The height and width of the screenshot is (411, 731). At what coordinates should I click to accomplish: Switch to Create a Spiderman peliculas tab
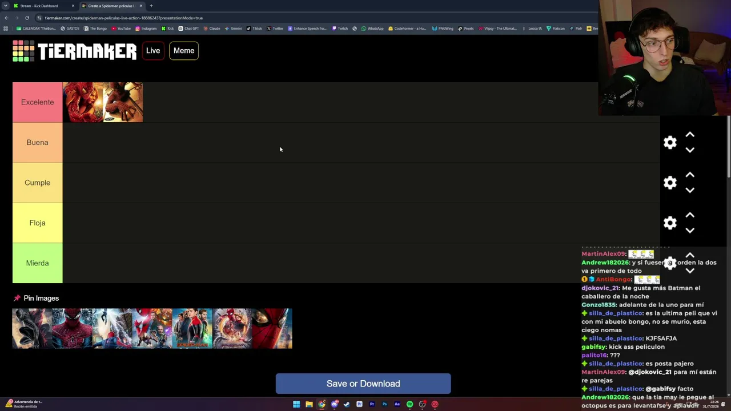point(111,6)
